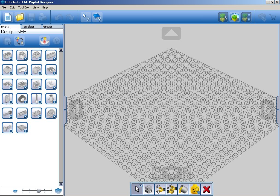The image size is (280, 196).
Task: Click the expand/collapse categories icon
Action: pyautogui.click(x=19, y=41)
